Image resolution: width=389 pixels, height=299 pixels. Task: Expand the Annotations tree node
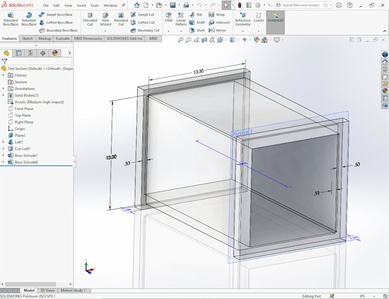click(x=3, y=89)
